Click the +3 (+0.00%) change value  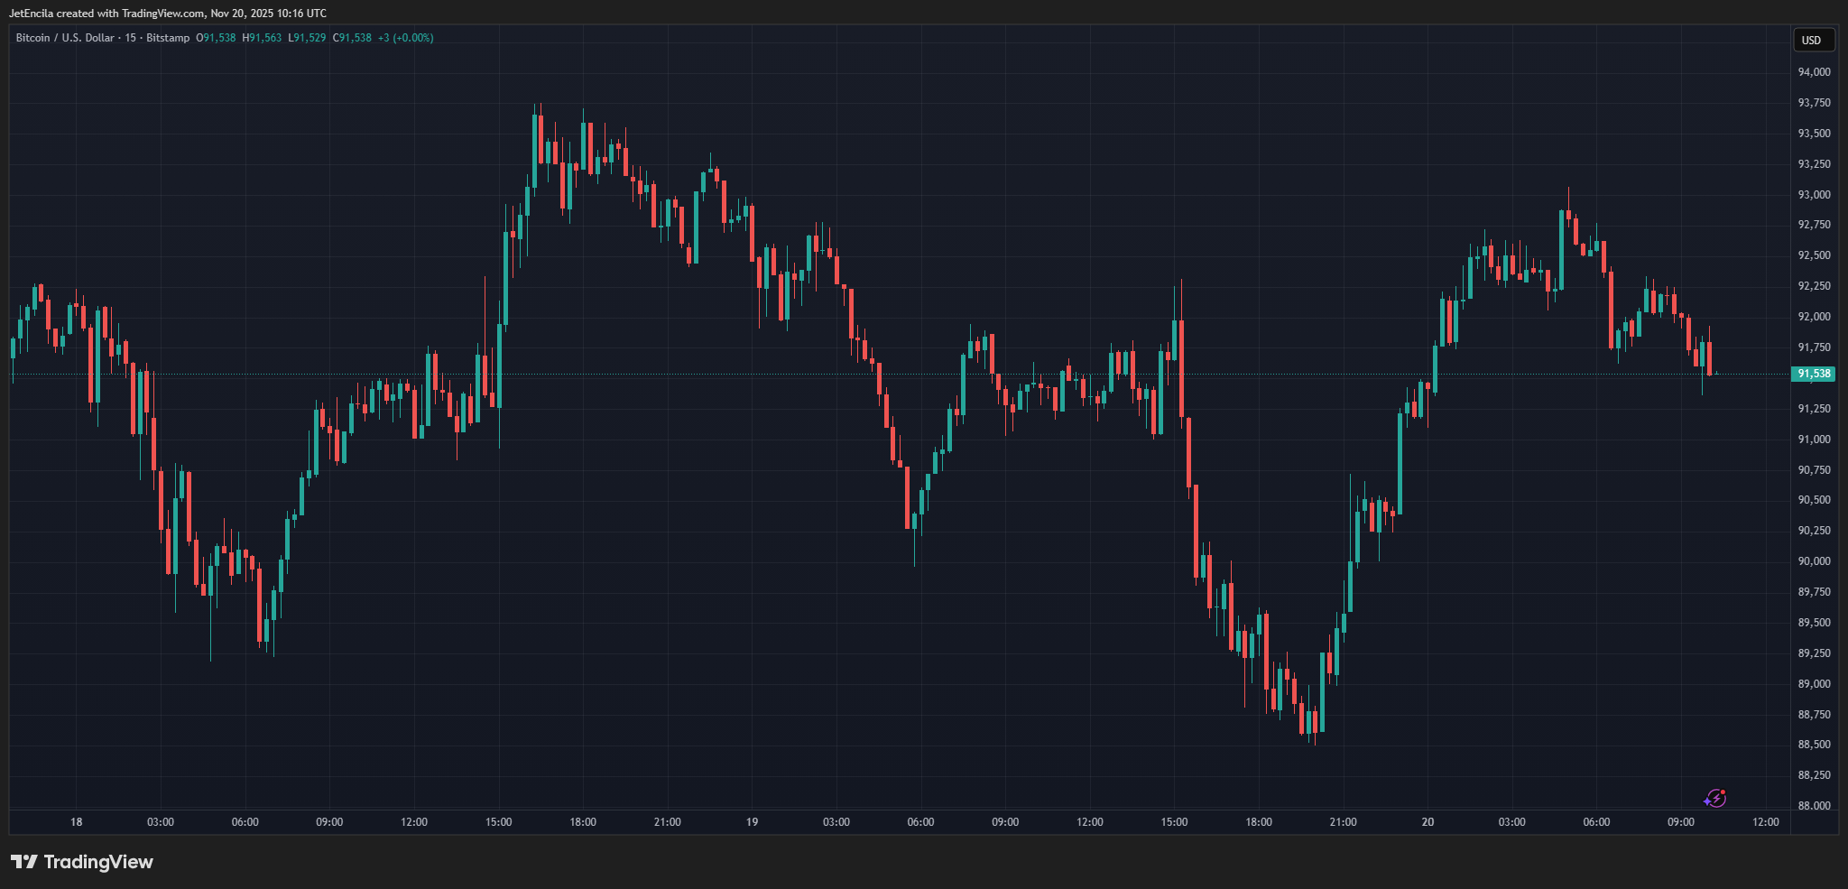pos(405,38)
